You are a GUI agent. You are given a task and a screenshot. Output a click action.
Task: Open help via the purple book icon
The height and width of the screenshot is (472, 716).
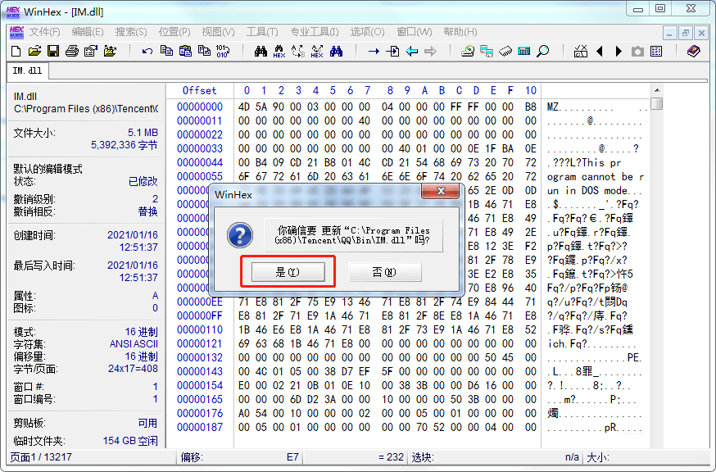click(x=694, y=51)
